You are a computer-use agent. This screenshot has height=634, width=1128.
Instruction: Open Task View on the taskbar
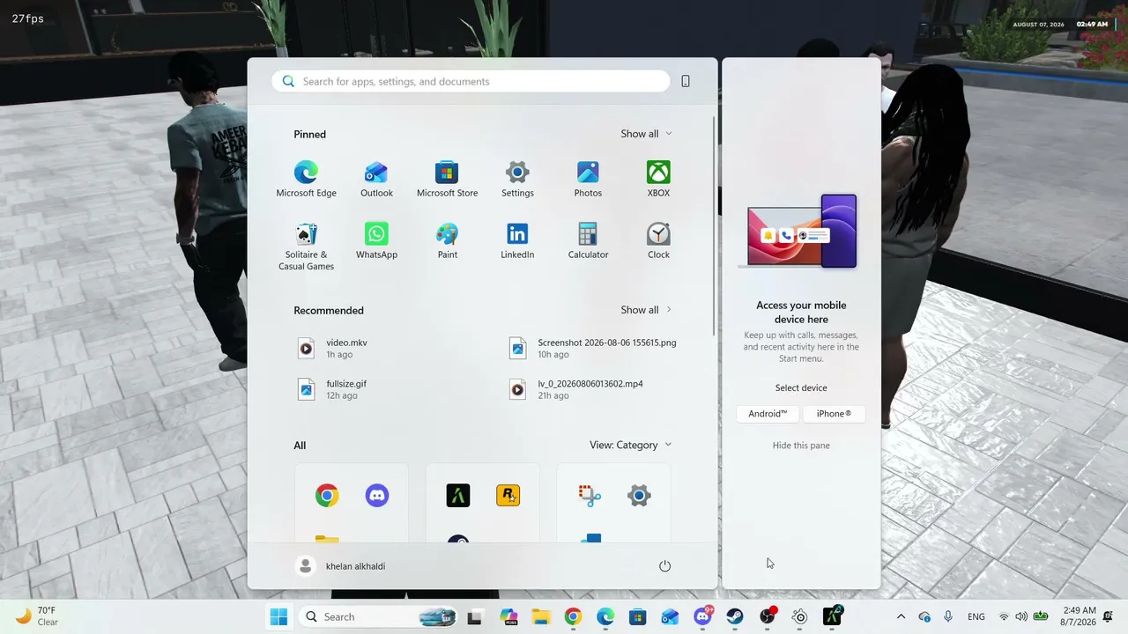(x=475, y=616)
